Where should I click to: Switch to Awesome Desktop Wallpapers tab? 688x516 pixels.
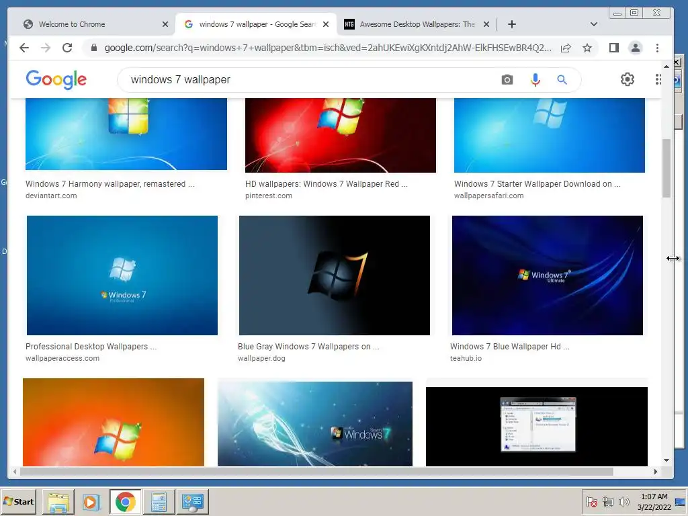[x=417, y=24]
